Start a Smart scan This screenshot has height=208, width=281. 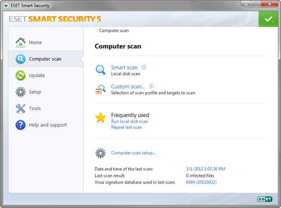pos(124,68)
